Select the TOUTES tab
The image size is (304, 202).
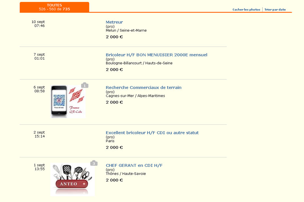54,7
